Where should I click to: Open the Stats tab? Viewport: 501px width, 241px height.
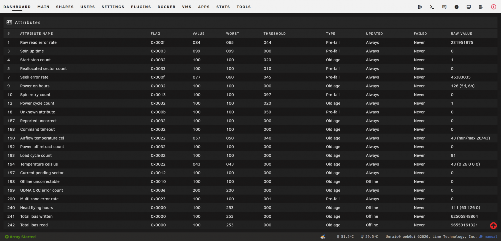pyautogui.click(x=223, y=7)
